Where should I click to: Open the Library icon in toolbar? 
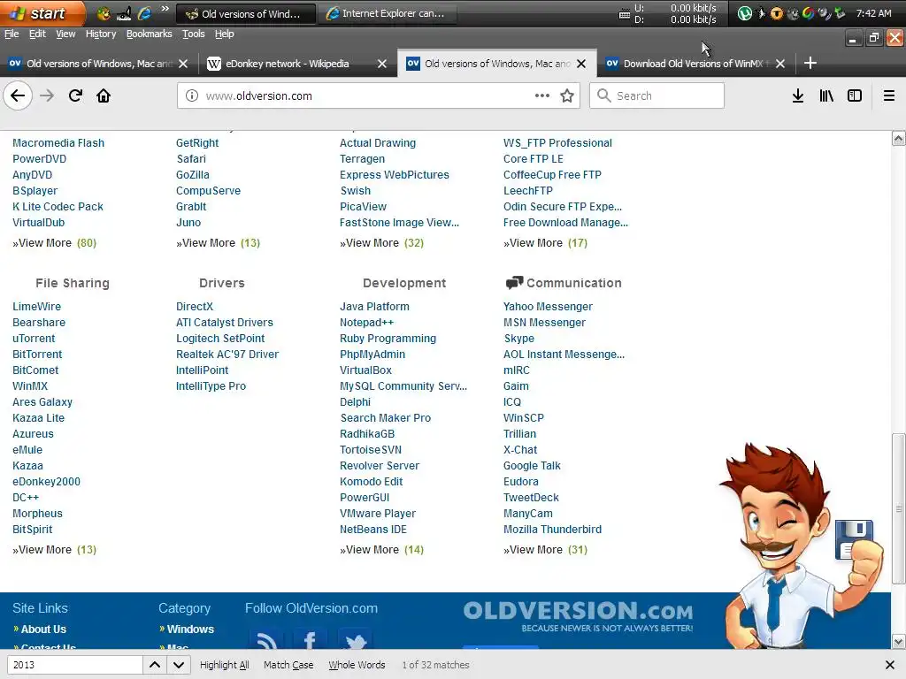click(826, 95)
